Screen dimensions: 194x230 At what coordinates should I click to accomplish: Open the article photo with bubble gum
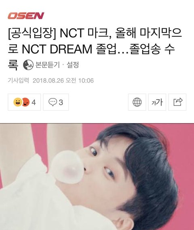pos(97,177)
